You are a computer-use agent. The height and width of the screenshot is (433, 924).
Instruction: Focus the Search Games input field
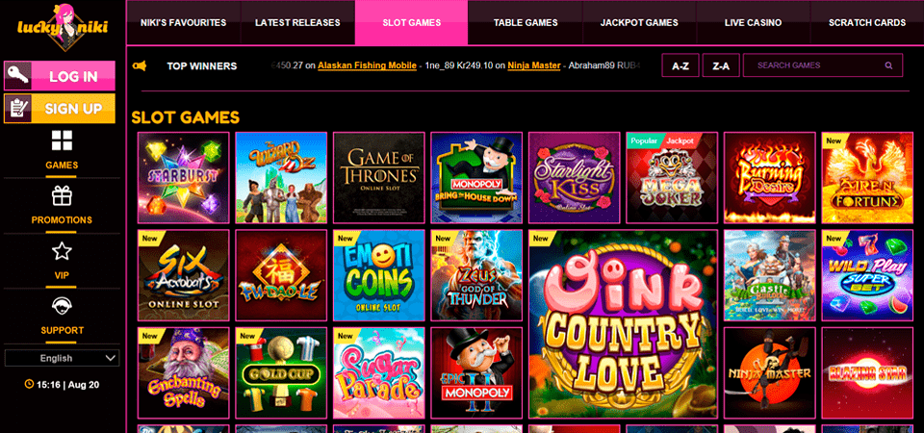click(x=823, y=65)
